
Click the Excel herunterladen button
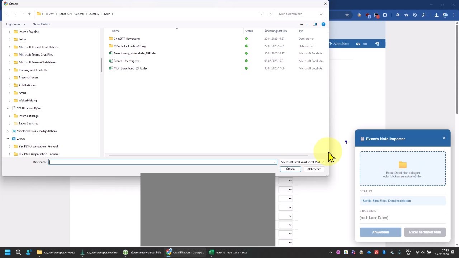(425, 232)
